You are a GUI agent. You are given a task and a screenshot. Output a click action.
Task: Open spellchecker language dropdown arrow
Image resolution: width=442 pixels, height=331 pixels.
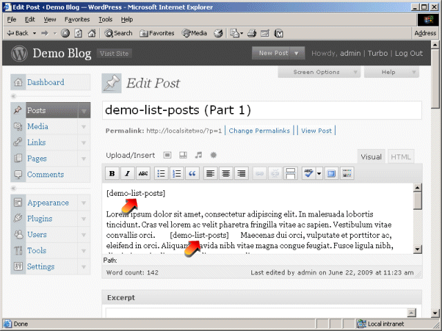[319, 173]
